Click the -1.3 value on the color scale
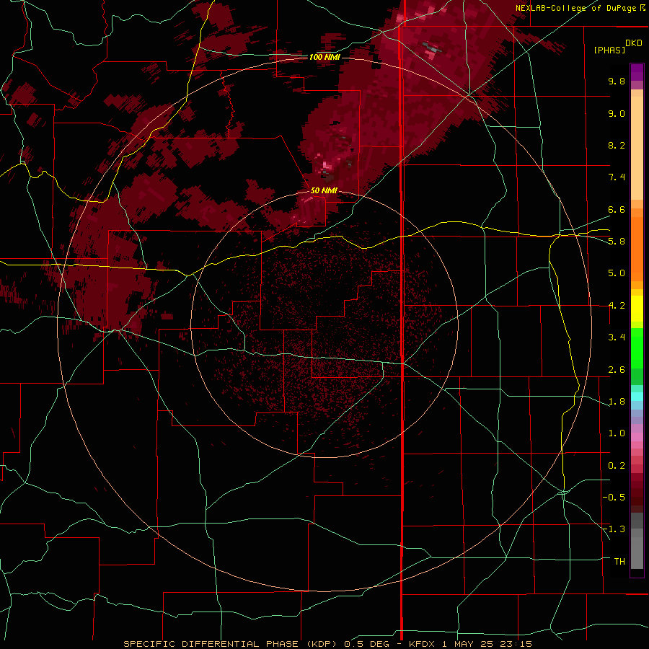Viewport: 649px width, 649px height. 614,529
